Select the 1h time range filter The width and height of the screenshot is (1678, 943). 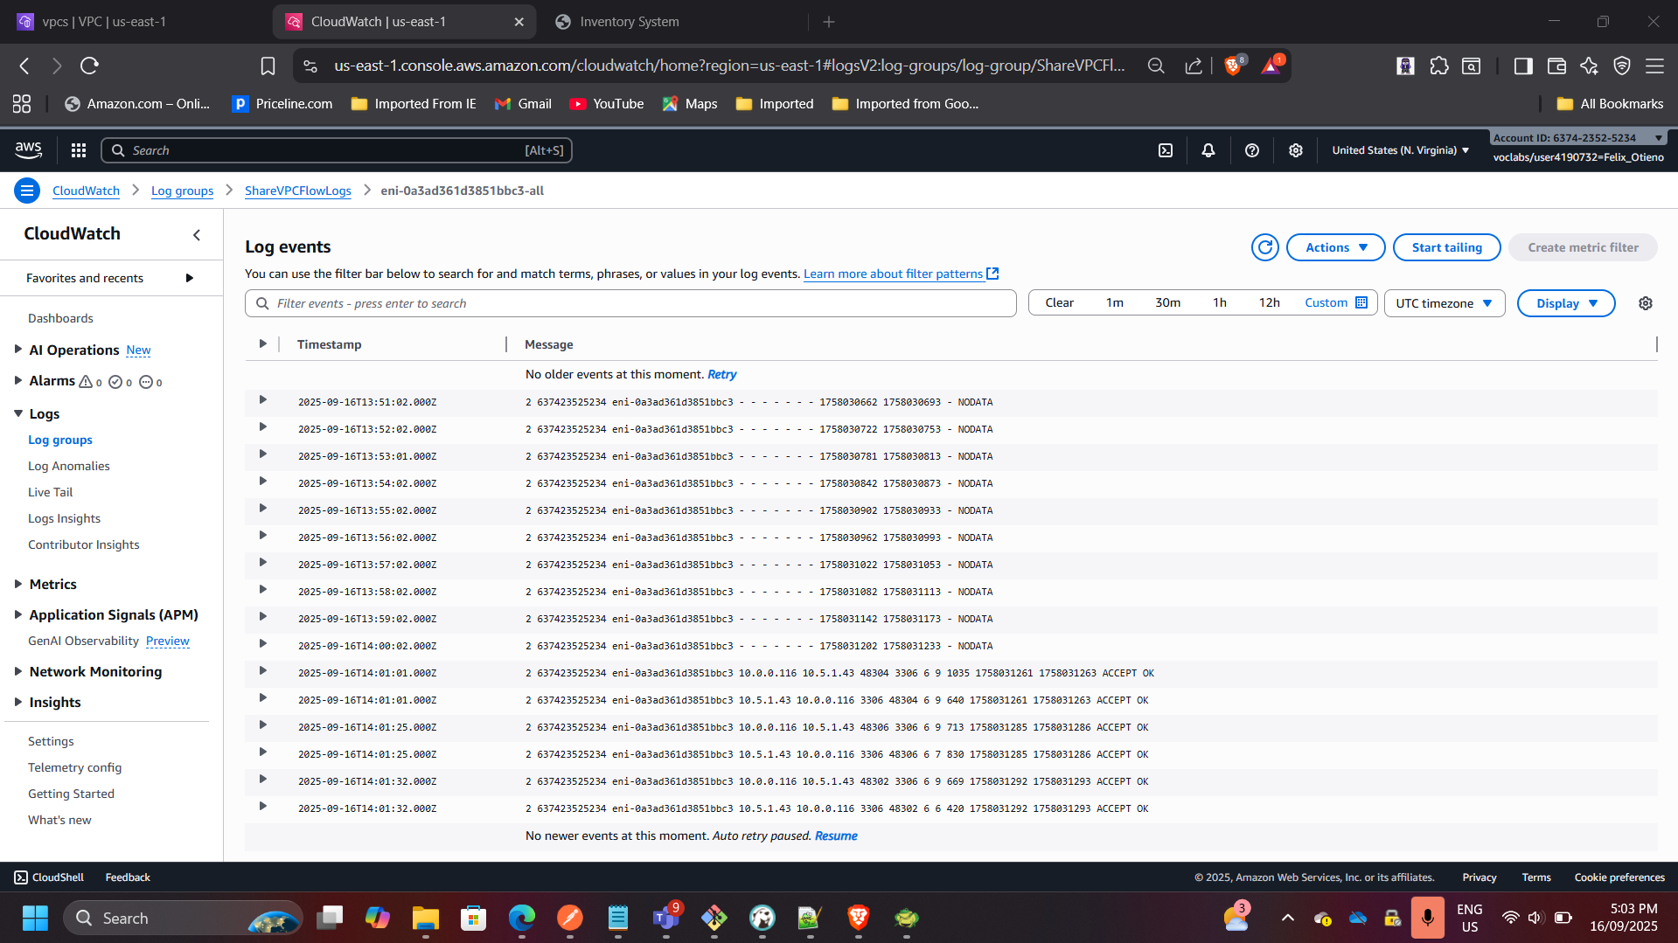(1219, 302)
